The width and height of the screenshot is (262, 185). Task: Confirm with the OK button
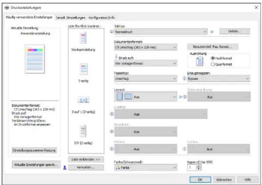tap(200, 179)
